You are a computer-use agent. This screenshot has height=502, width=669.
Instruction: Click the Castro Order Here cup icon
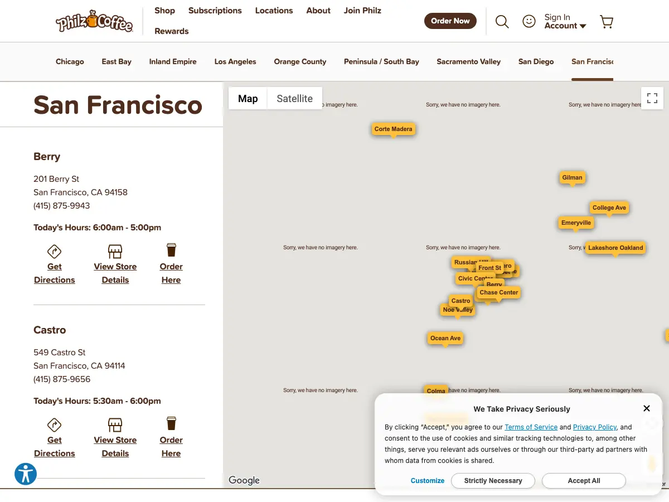[171, 423]
